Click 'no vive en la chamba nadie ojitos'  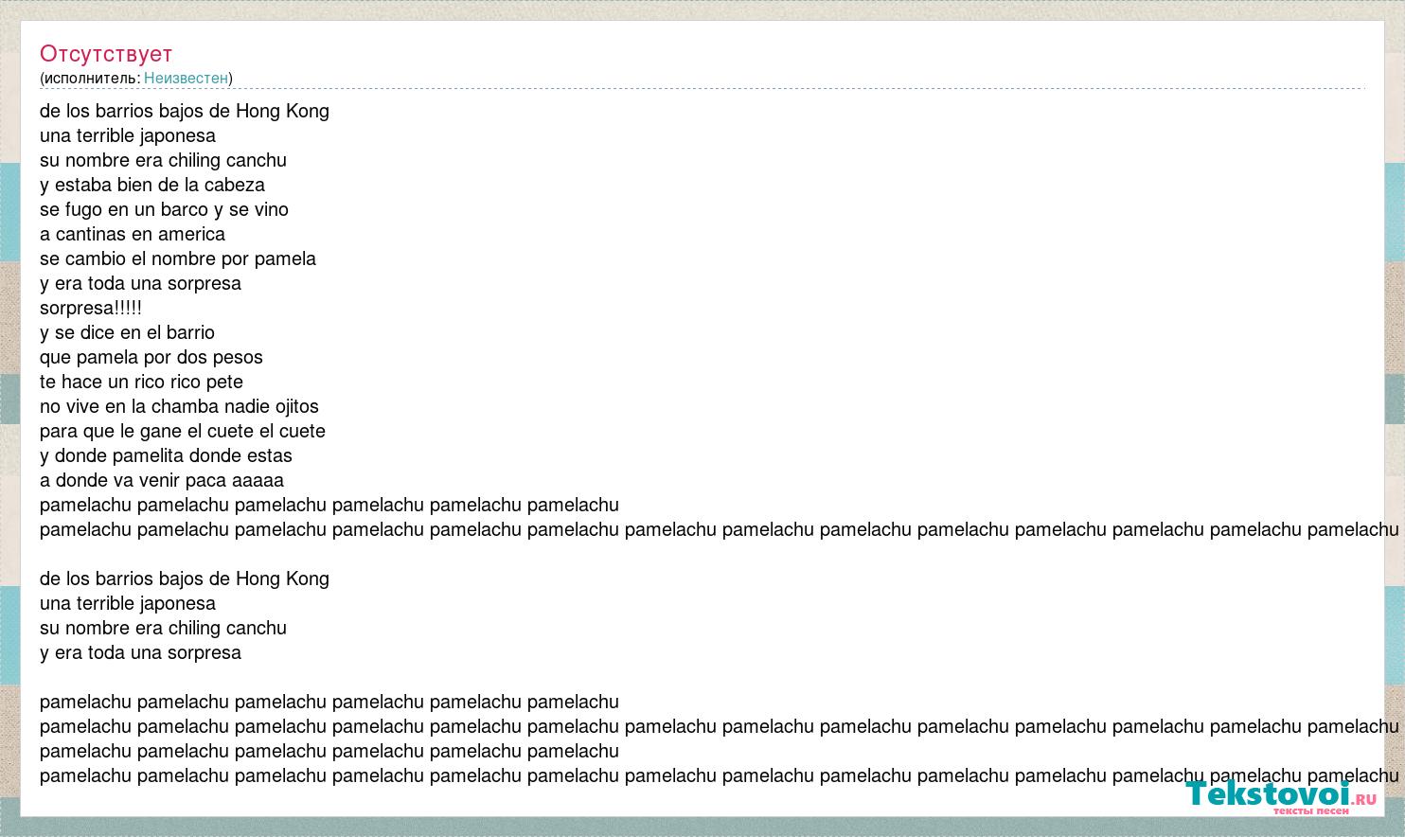tap(179, 406)
